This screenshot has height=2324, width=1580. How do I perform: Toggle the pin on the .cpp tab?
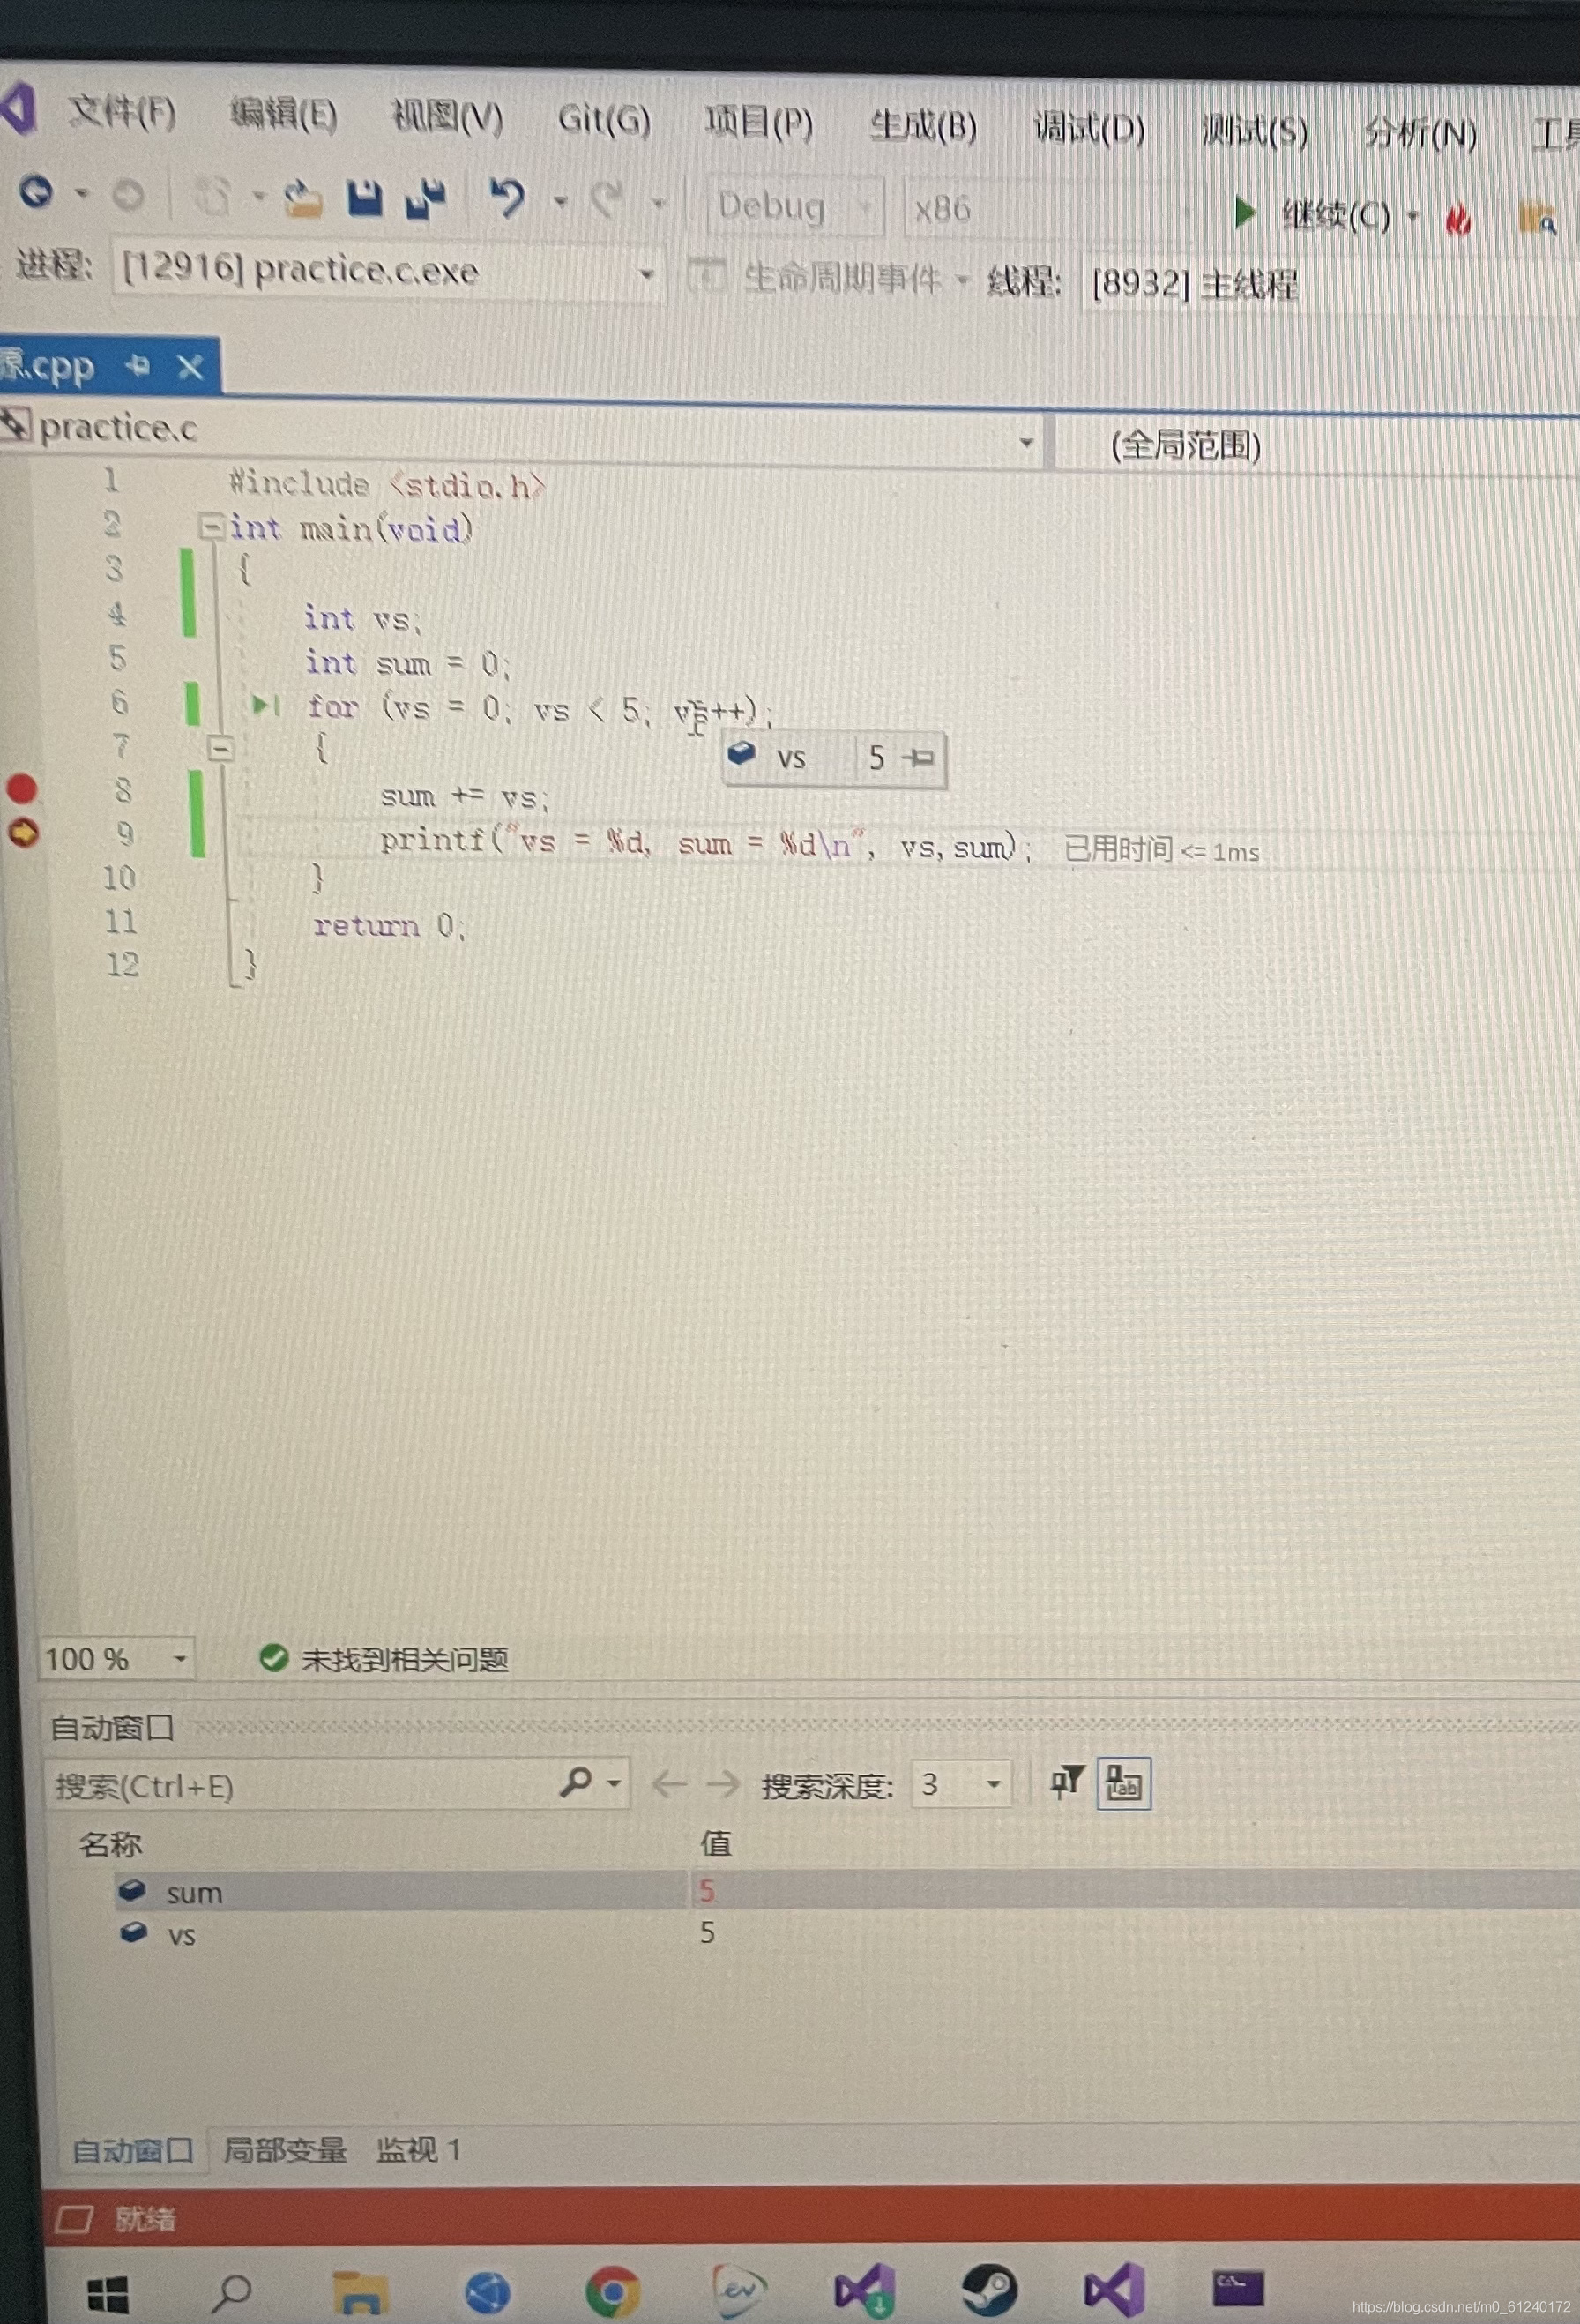click(x=138, y=366)
